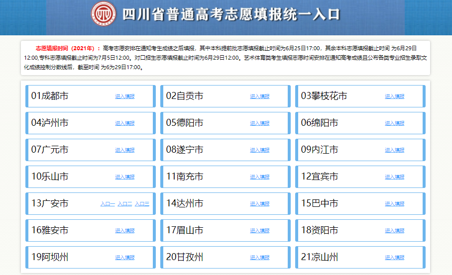Image resolution: width=452 pixels, height=275 pixels.
Task: Click the 10乐山市 进入填报 link
Action: (125, 177)
